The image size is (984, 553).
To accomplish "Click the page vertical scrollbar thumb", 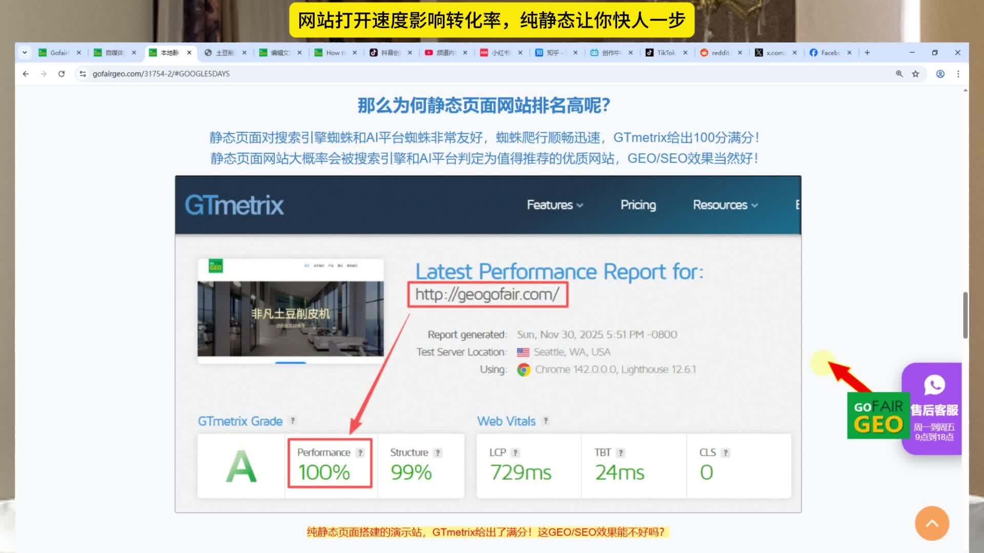I will click(965, 315).
